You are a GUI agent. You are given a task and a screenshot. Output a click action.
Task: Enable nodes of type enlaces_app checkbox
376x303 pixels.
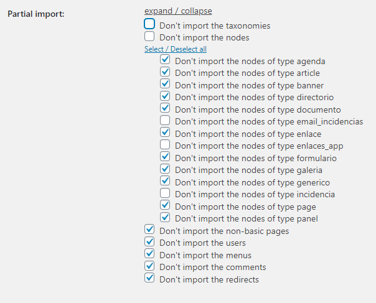point(165,145)
